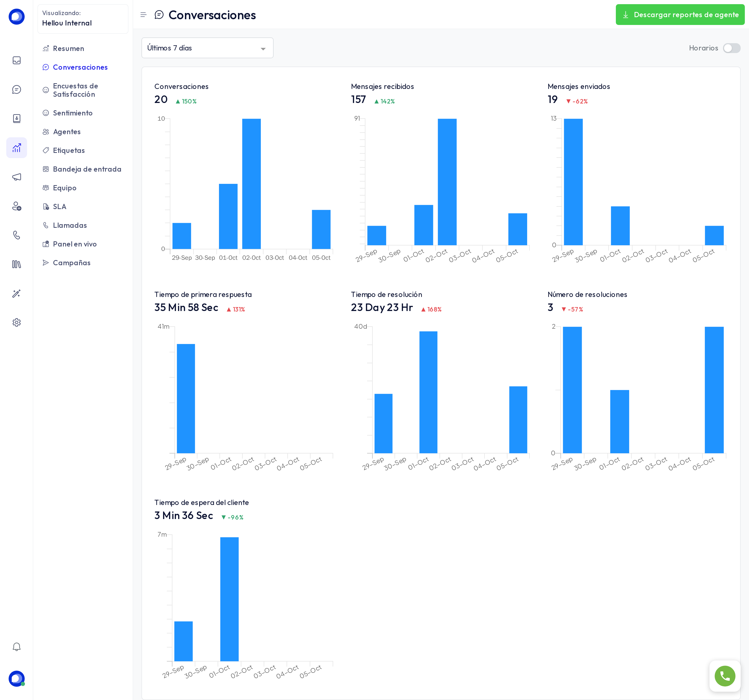Viewport: 749px width, 700px height.
Task: Open the user avatar at bottom left
Action: point(17,678)
